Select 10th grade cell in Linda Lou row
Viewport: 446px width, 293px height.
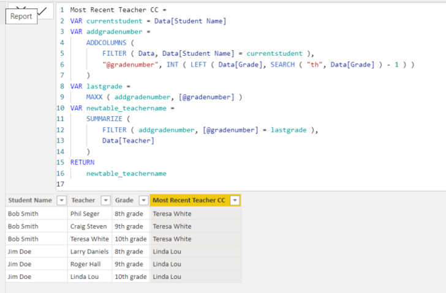point(130,276)
